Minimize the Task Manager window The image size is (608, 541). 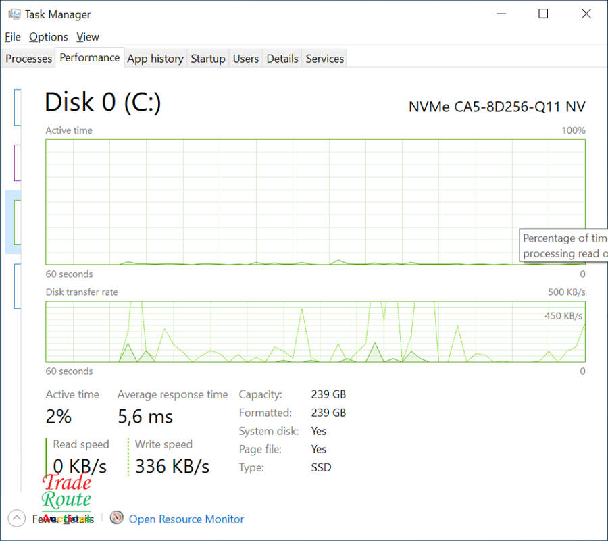(x=501, y=14)
